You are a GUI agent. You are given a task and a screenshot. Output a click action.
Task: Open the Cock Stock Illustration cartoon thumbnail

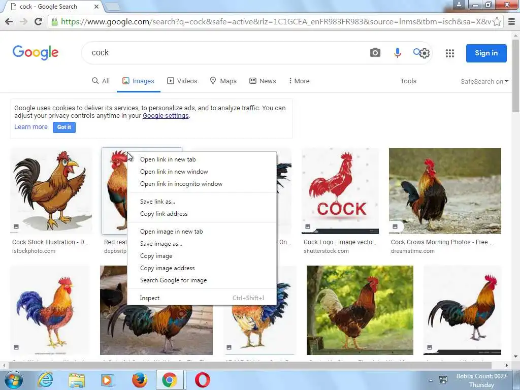click(x=51, y=191)
